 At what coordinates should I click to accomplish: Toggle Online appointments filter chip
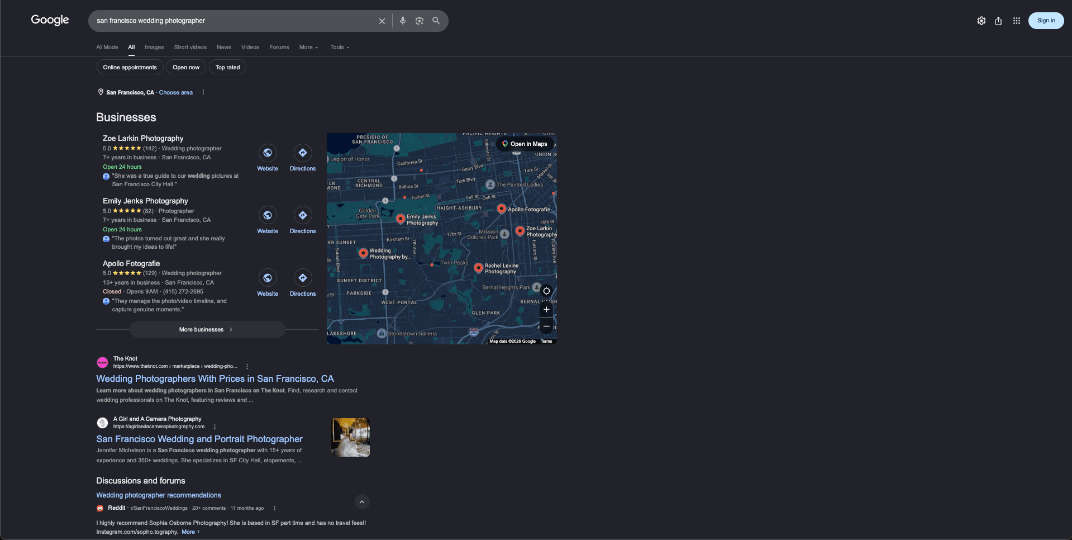coord(130,67)
